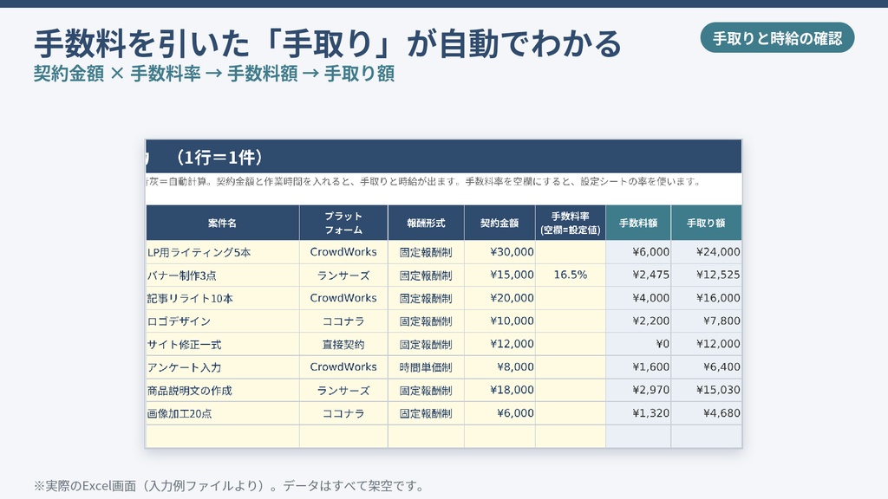Select the 手数料額 column header

coord(638,223)
